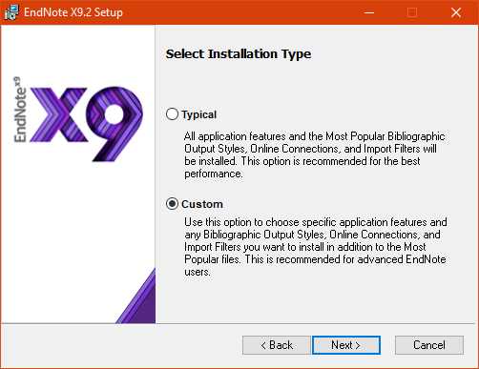This screenshot has width=479, height=369.
Task: Click the disabled maximize button
Action: click(412, 12)
